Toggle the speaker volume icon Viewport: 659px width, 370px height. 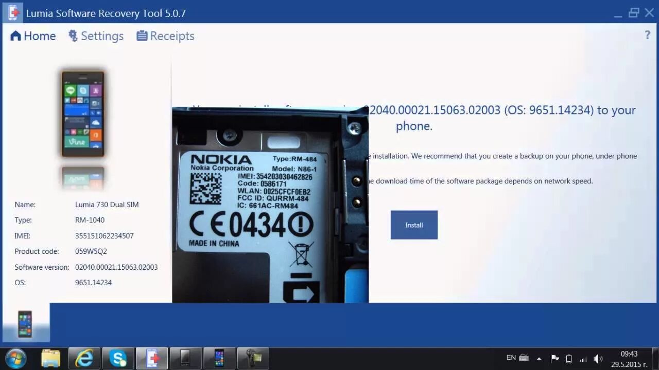[598, 358]
